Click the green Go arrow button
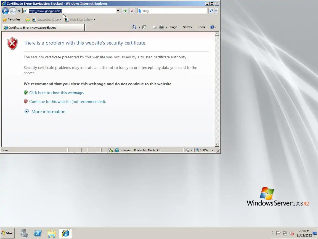 pos(125,11)
